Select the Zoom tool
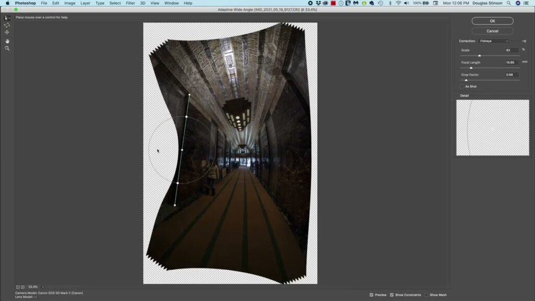Screen dimensions: 535x301 7,48
